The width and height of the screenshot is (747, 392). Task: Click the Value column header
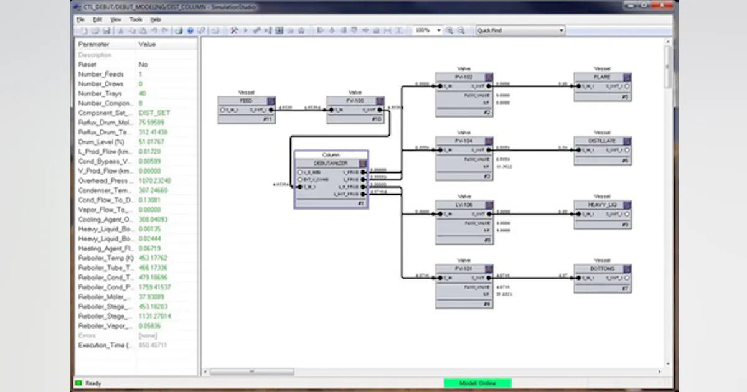point(166,44)
